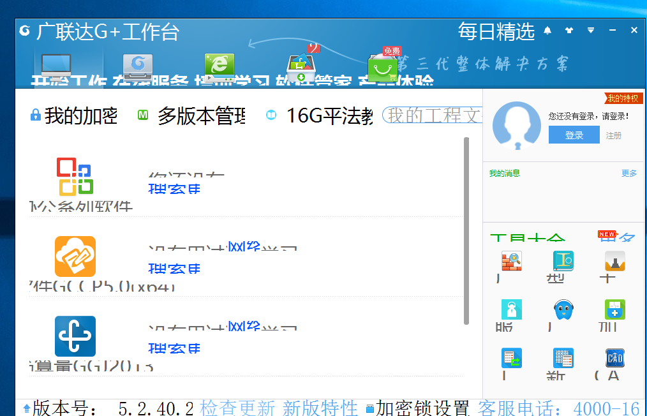
Task: Click the user avatar placeholder
Action: (x=517, y=126)
